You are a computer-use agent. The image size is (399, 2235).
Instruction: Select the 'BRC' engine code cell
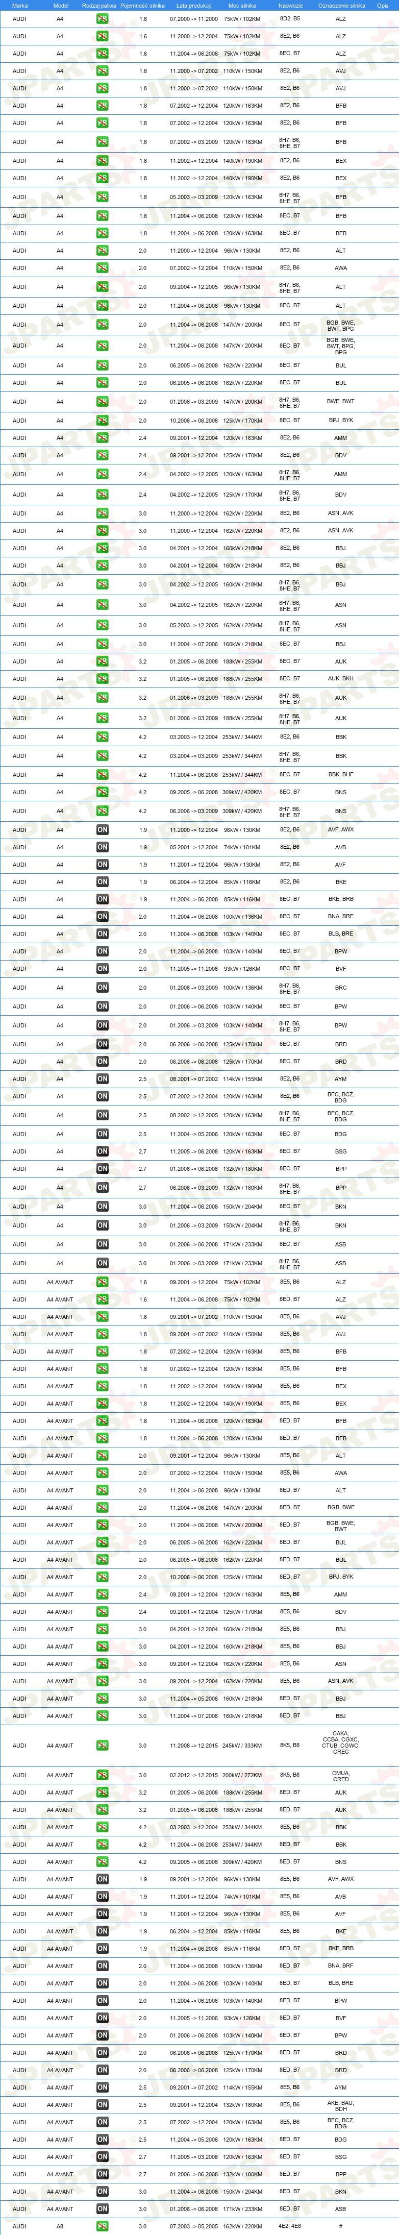[341, 988]
